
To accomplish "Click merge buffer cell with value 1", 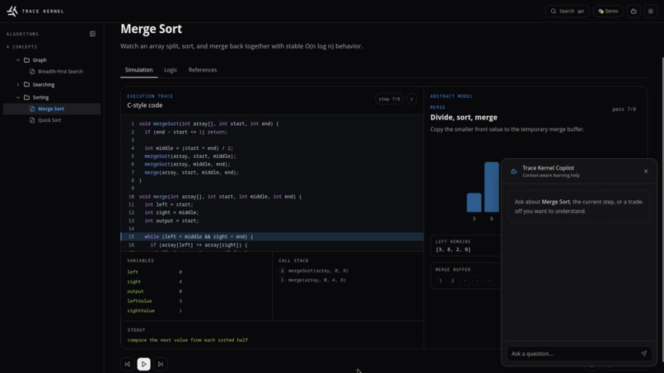I will [x=441, y=281].
